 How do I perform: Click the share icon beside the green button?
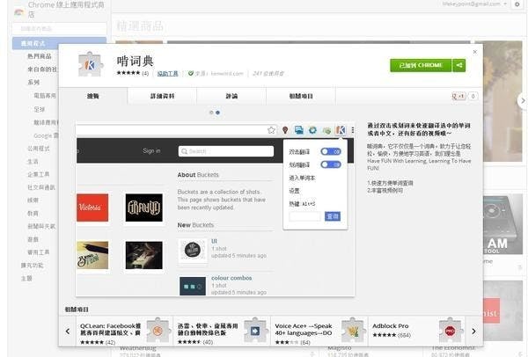click(459, 65)
